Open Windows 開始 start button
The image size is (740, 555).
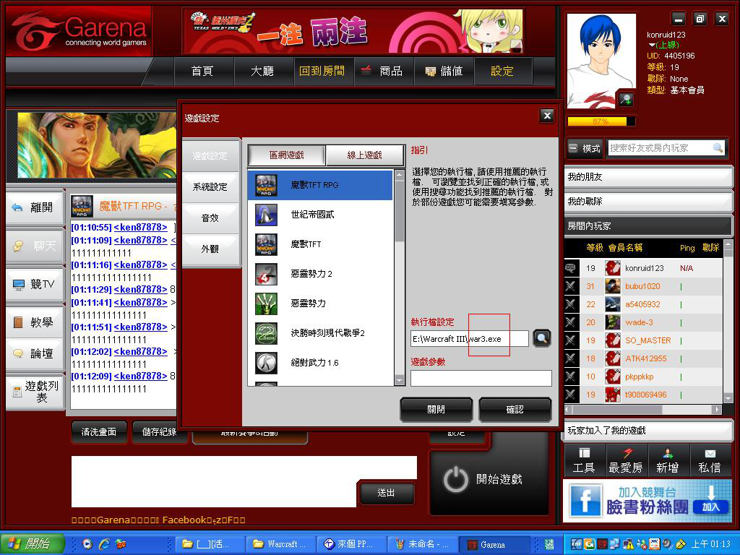point(32,544)
